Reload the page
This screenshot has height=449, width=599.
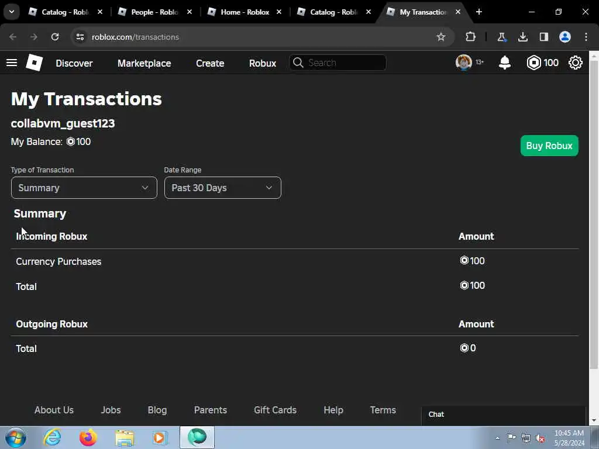55,37
